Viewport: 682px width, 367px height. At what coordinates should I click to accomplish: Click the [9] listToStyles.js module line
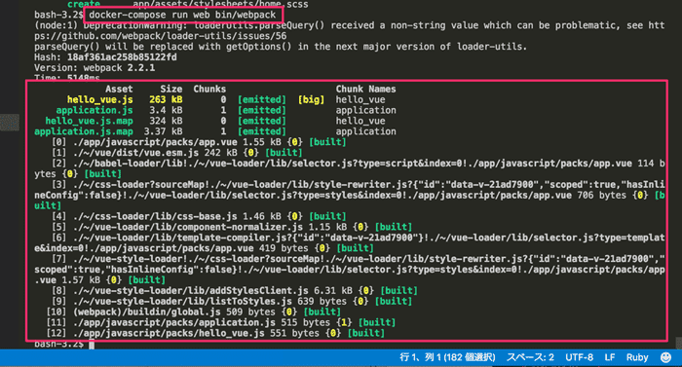232,301
